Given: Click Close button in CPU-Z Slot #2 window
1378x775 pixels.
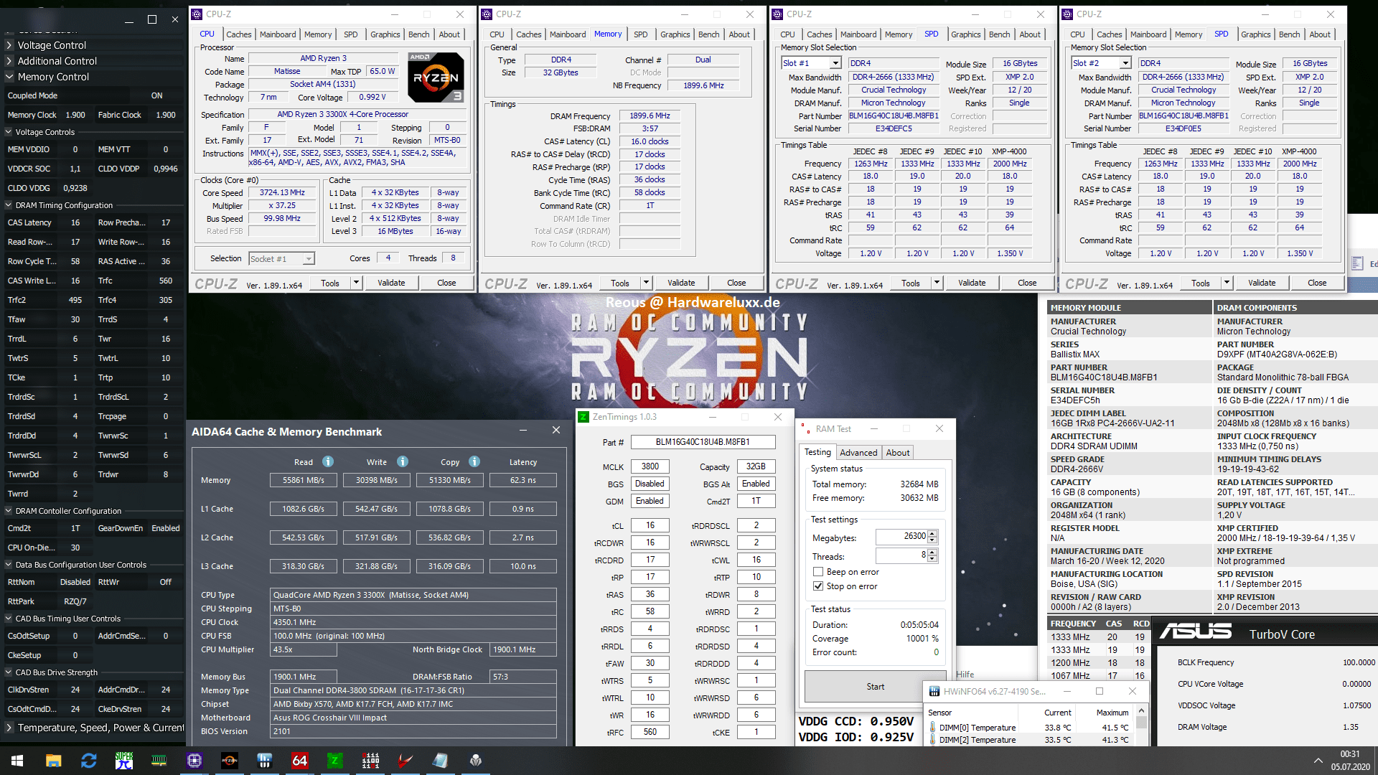Looking at the screenshot, I should click(1317, 283).
